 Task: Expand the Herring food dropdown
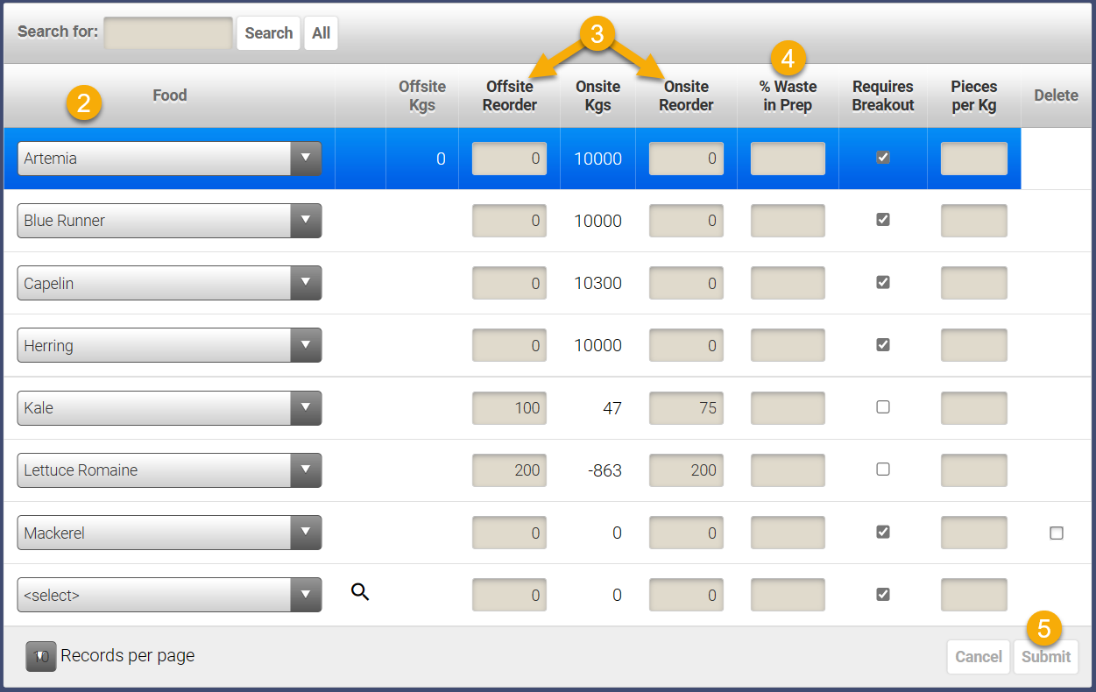click(x=169, y=345)
